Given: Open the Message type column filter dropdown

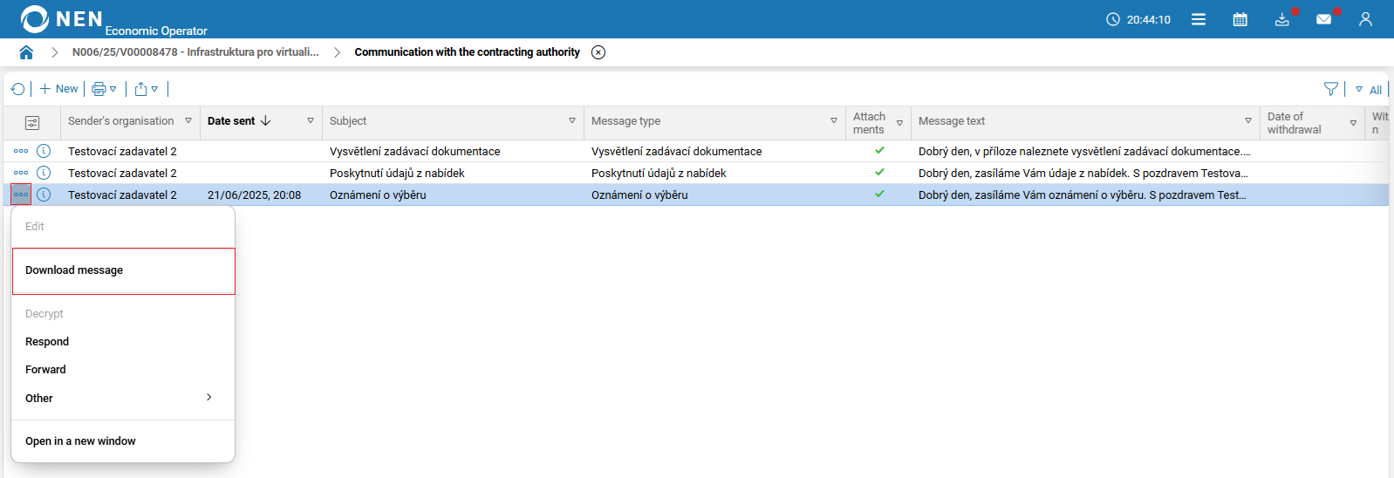Looking at the screenshot, I should coord(834,121).
